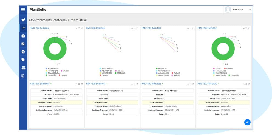The width and height of the screenshot is (272, 135).
Task: Collapse the RMC120B order table panel
Action: point(132,84)
